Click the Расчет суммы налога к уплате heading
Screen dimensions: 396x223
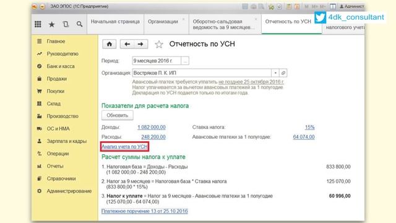(143, 157)
